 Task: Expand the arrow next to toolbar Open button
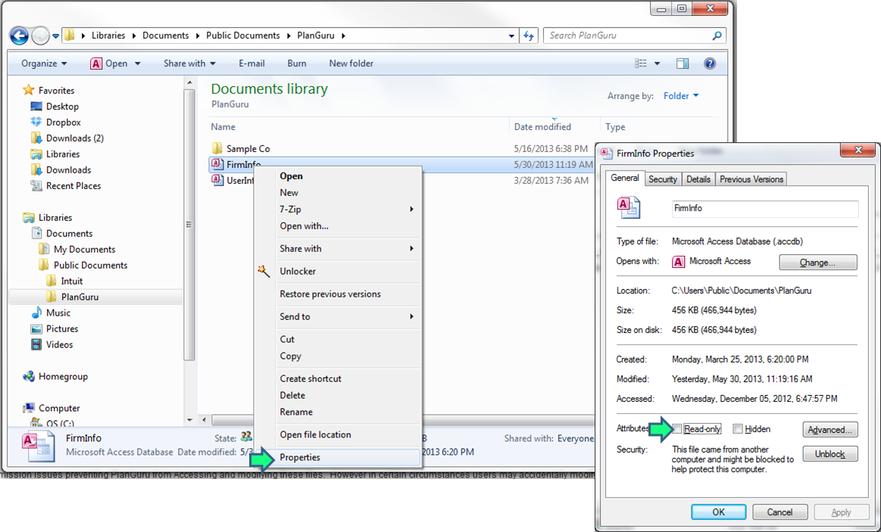coord(138,64)
